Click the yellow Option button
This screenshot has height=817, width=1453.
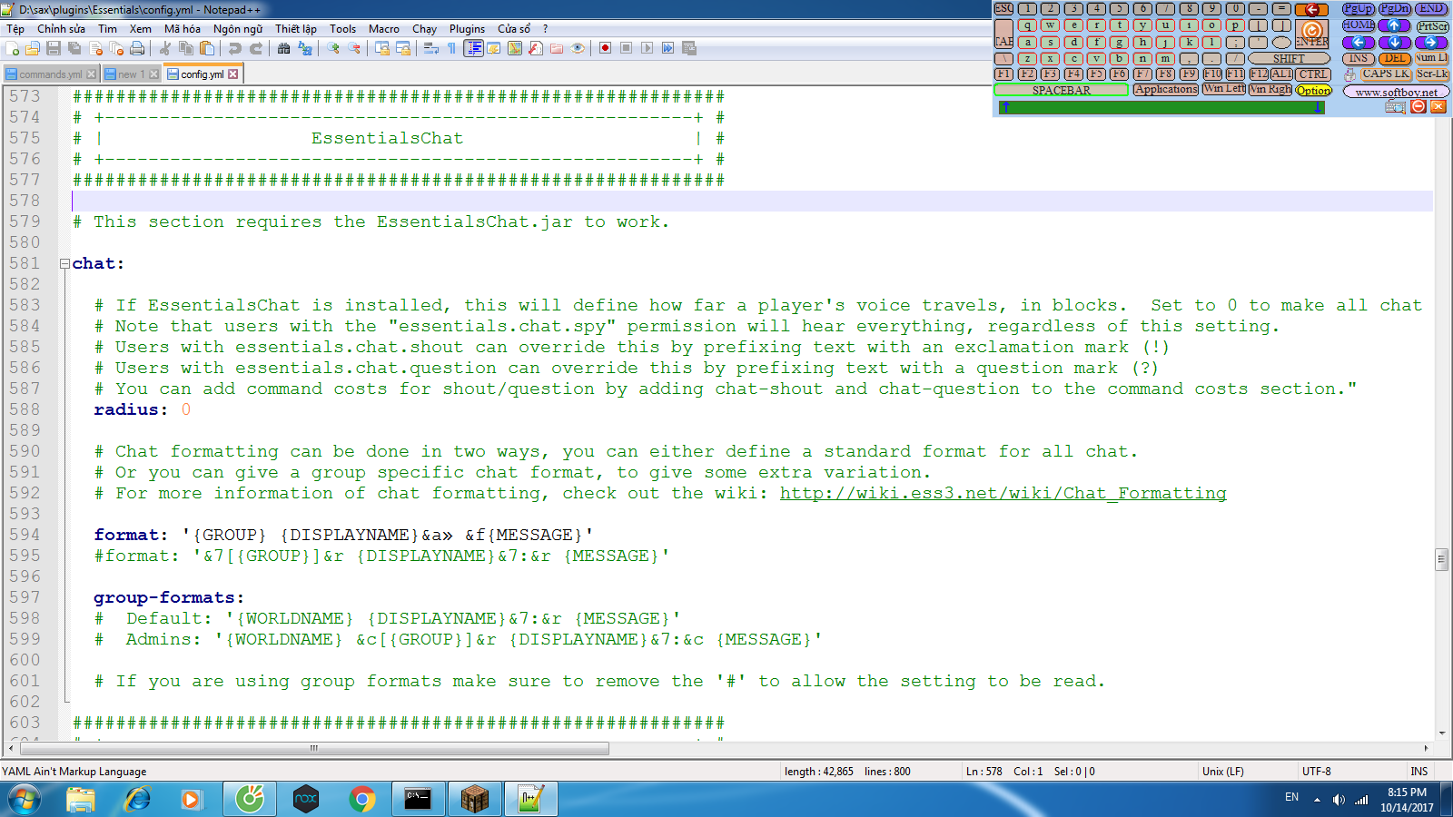coord(1313,90)
